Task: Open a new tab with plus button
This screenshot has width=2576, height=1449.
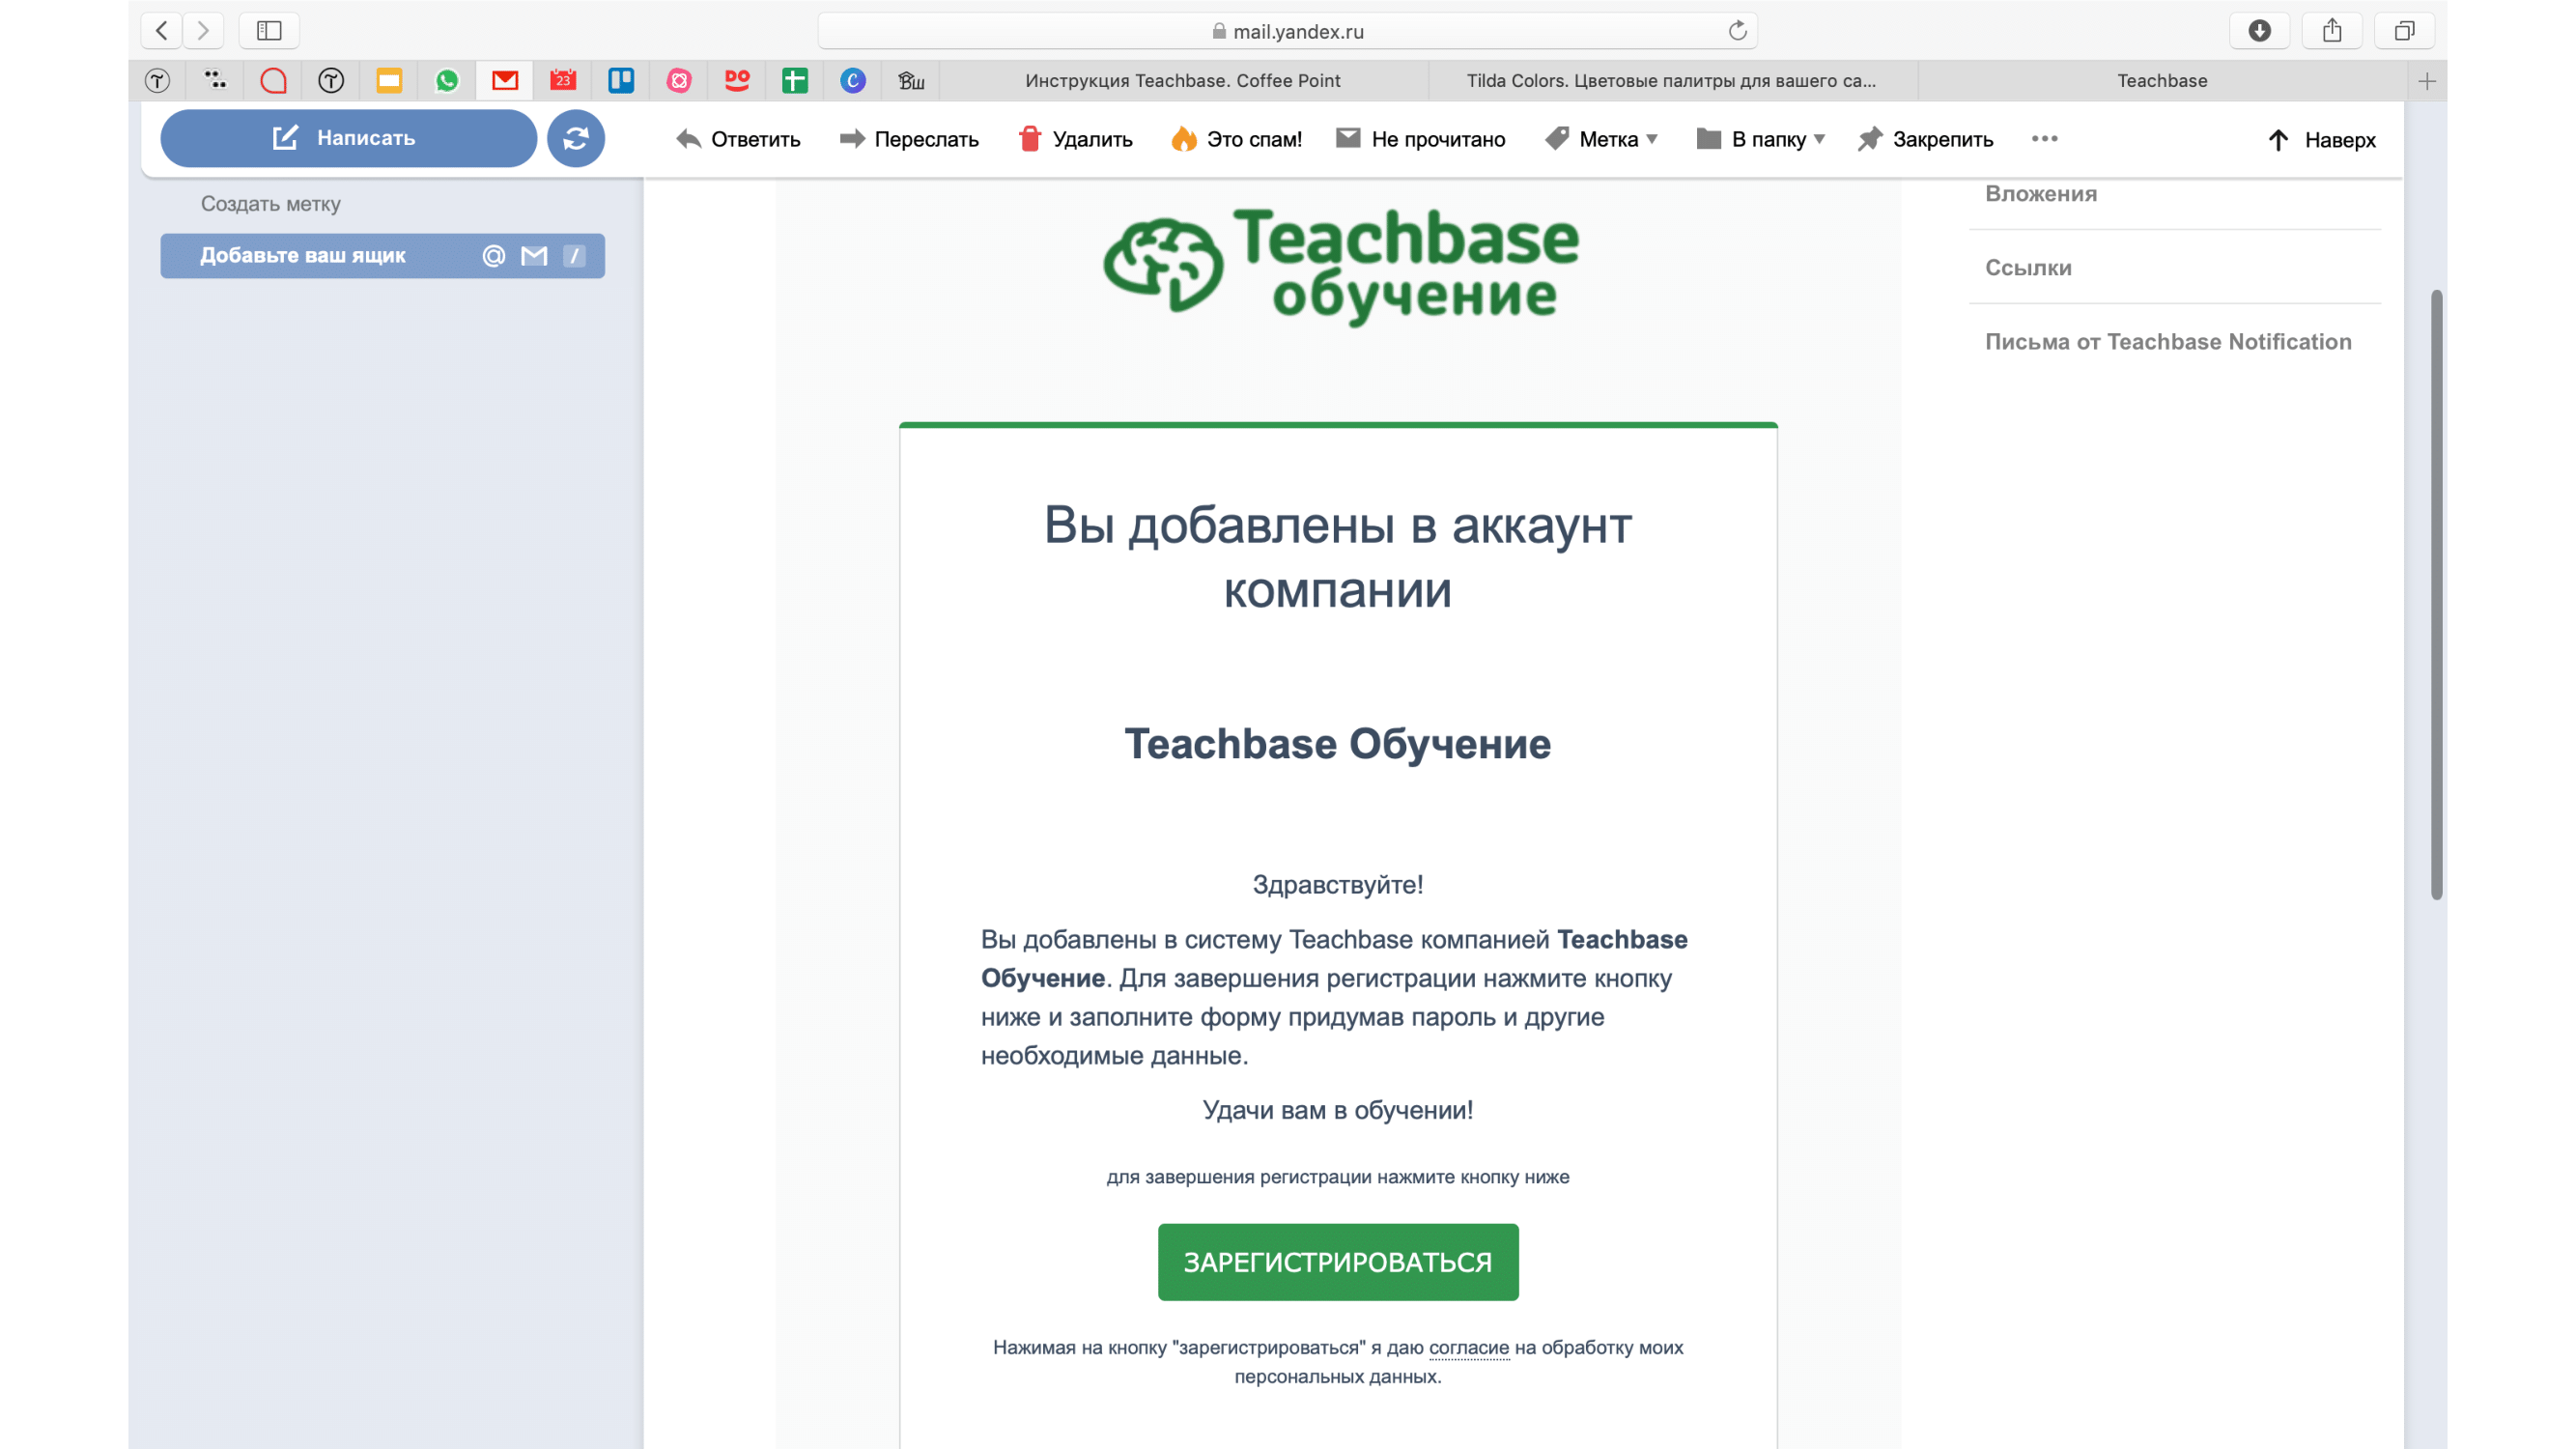Action: (2427, 81)
